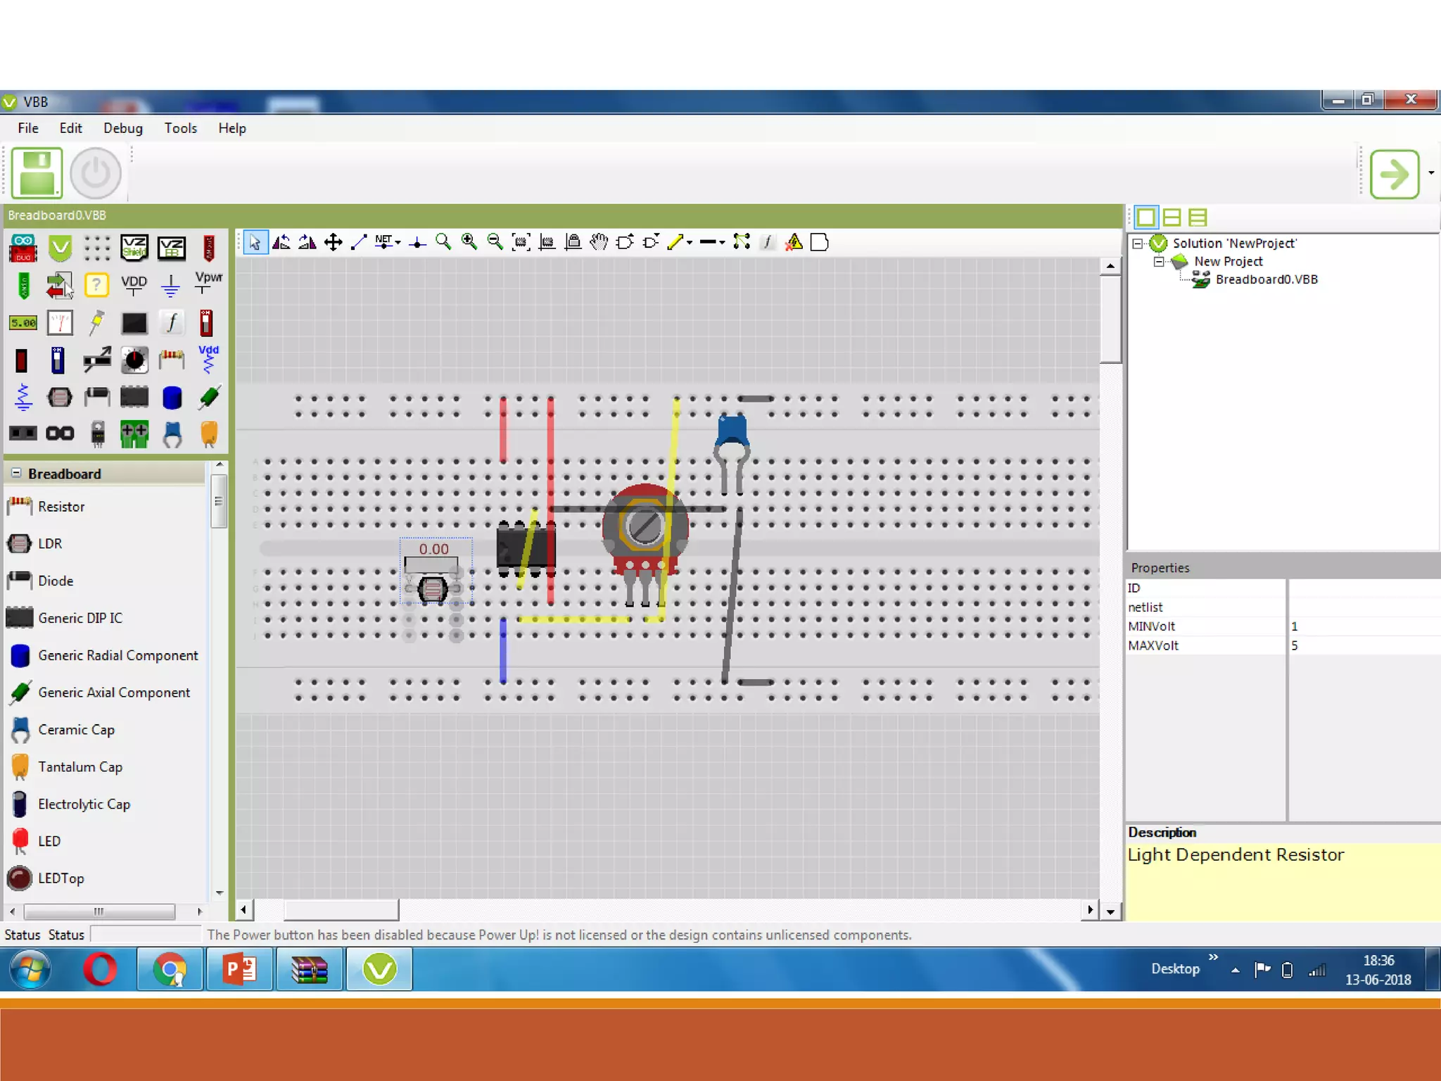Collapse Solution 'NewProject' tree node

click(1137, 244)
